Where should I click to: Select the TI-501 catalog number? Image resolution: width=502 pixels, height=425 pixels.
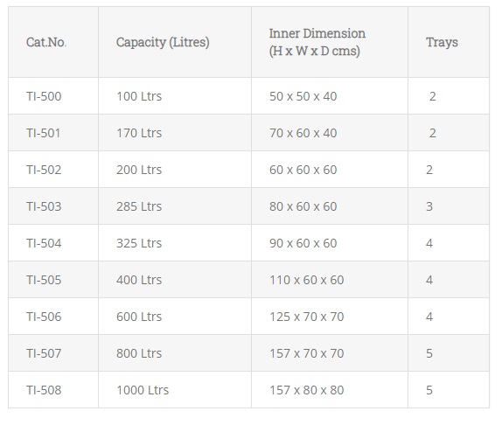(43, 133)
